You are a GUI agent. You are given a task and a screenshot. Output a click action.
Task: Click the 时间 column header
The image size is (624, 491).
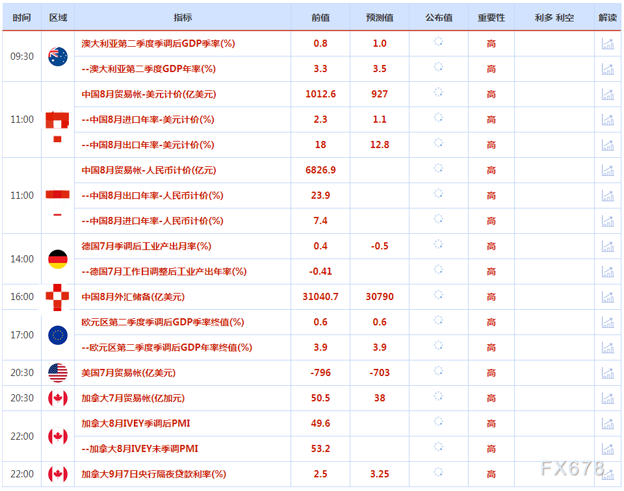[x=21, y=18]
